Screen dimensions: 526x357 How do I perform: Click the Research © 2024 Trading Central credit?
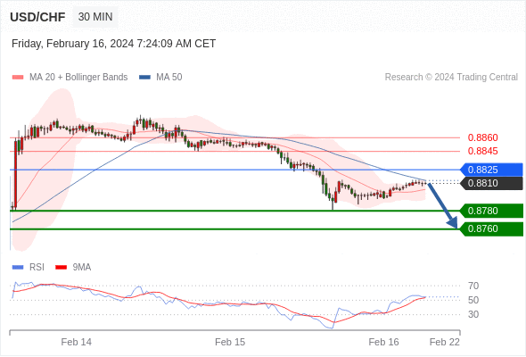click(x=451, y=78)
